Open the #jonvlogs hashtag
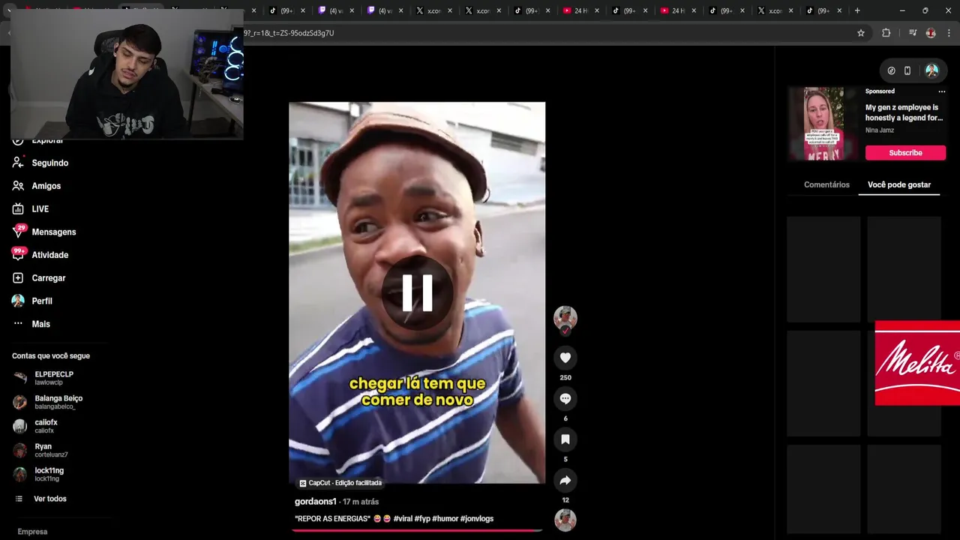960x540 pixels. point(477,519)
